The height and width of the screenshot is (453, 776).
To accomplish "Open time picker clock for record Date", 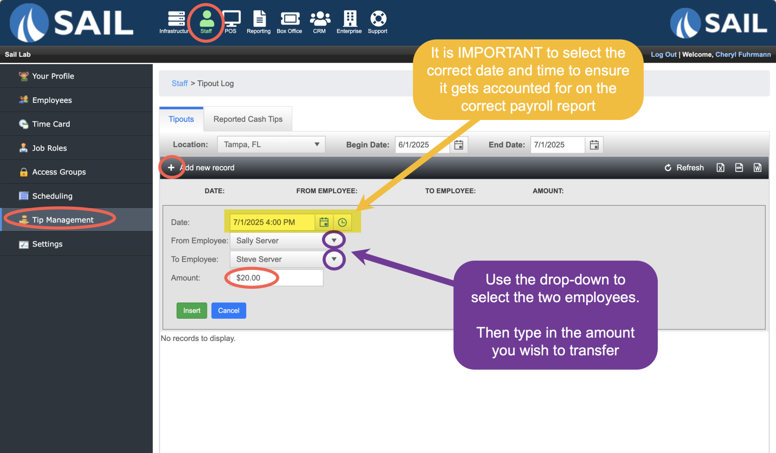I will pos(342,222).
